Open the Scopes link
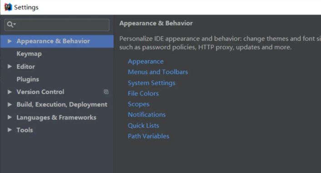Screen dimensions: 321x173 pyautogui.click(x=139, y=104)
